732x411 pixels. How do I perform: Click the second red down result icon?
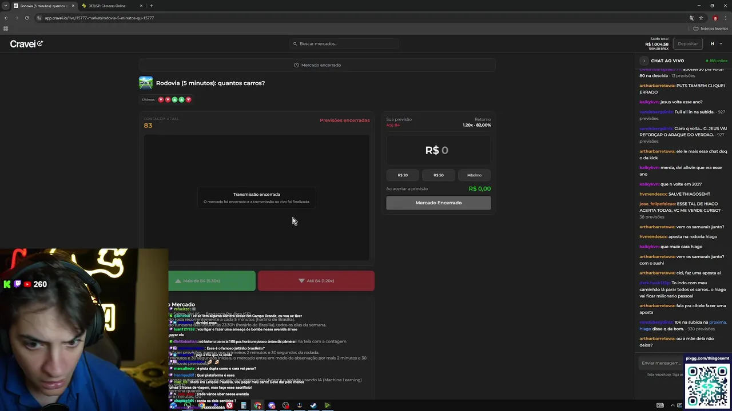(x=168, y=99)
